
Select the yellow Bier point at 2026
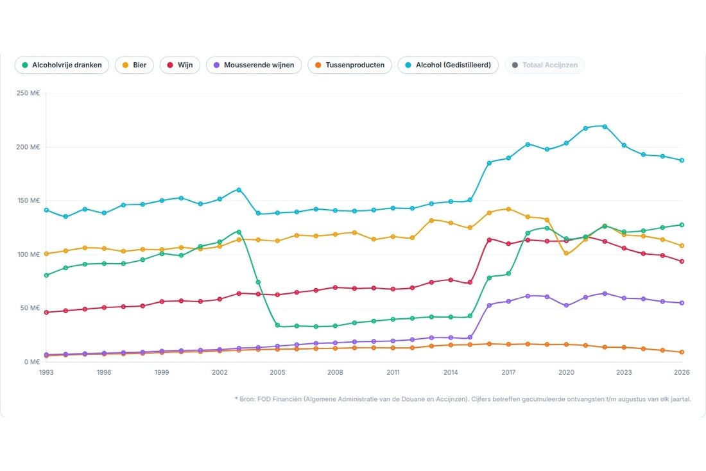682,246
